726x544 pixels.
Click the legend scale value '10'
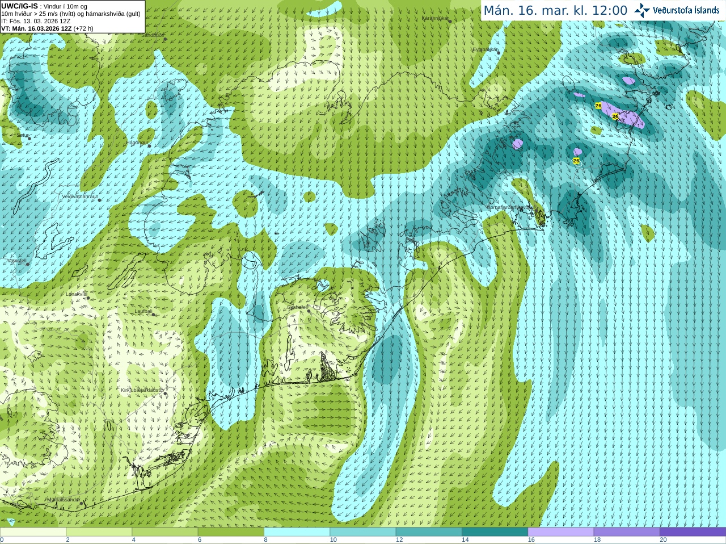(x=333, y=540)
